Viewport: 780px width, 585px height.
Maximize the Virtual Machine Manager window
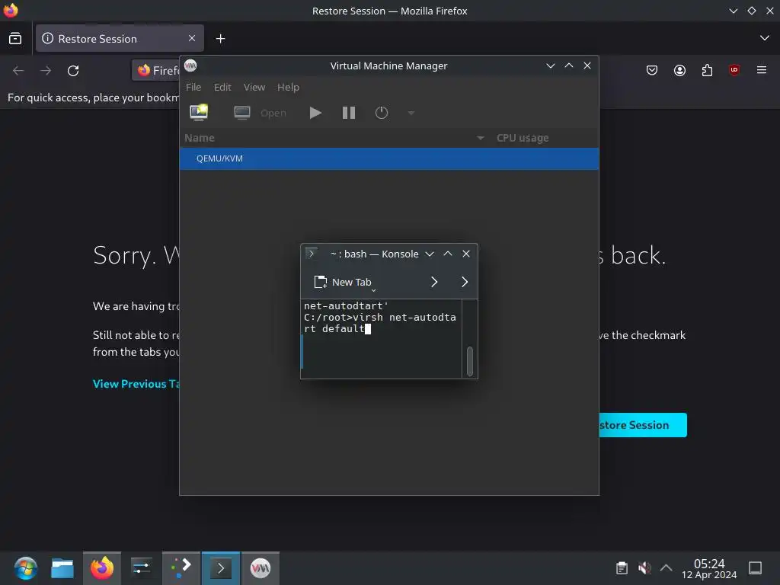[x=568, y=66]
